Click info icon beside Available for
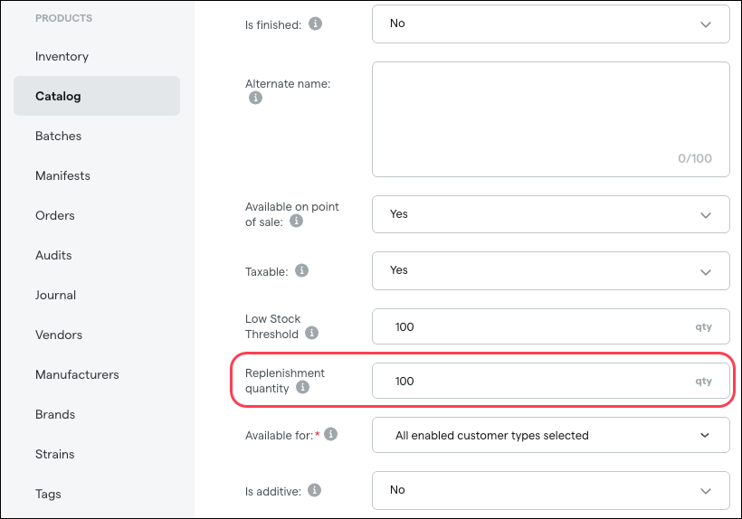The width and height of the screenshot is (742, 519). 331,434
